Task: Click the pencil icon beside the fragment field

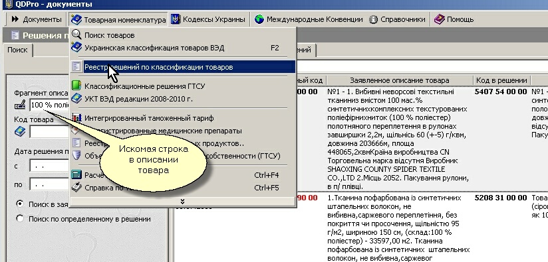Action: coord(20,105)
